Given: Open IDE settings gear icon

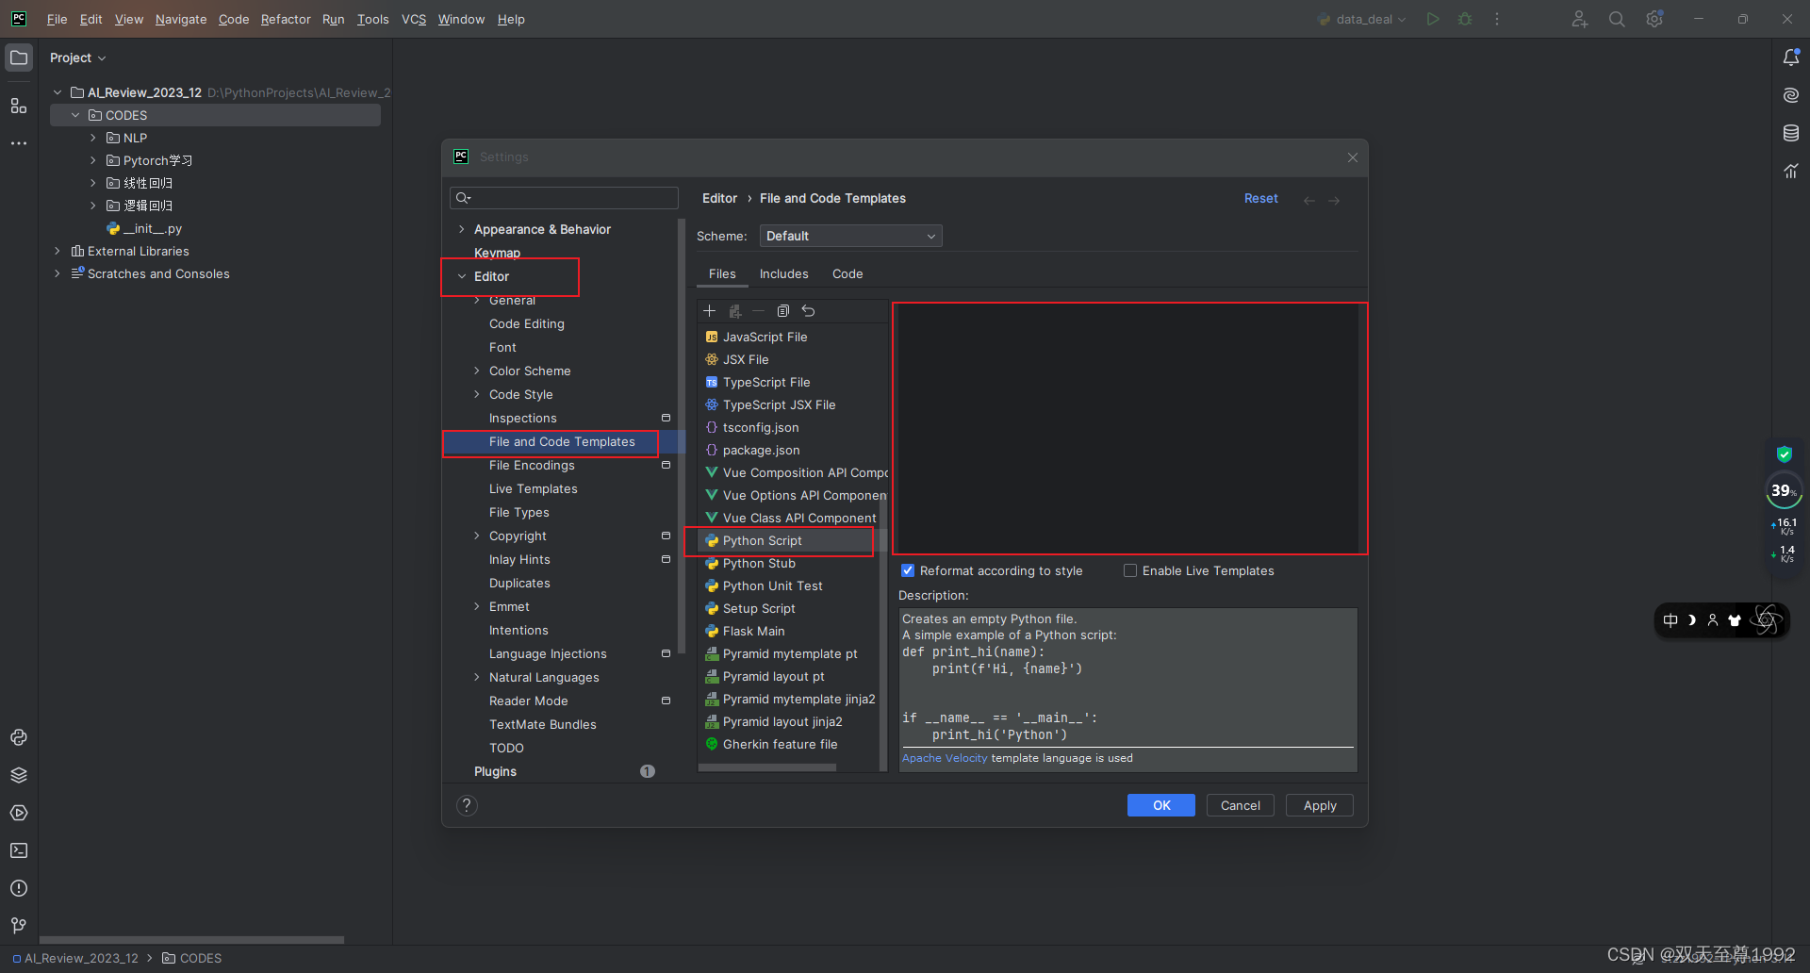Looking at the screenshot, I should click(x=1654, y=19).
